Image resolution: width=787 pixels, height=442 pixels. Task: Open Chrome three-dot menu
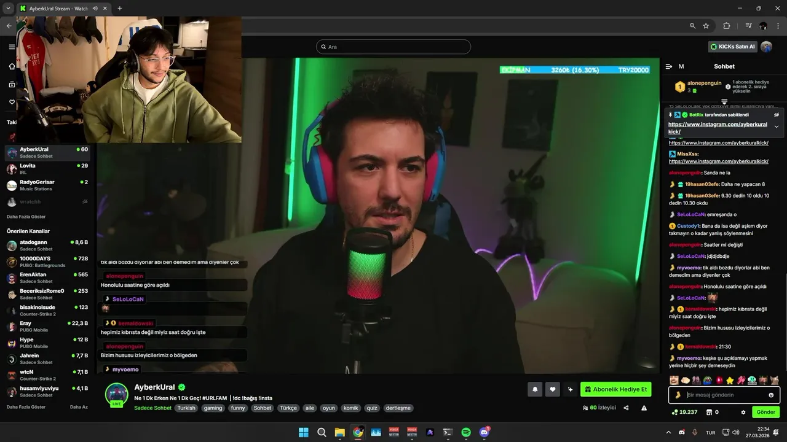tap(778, 26)
